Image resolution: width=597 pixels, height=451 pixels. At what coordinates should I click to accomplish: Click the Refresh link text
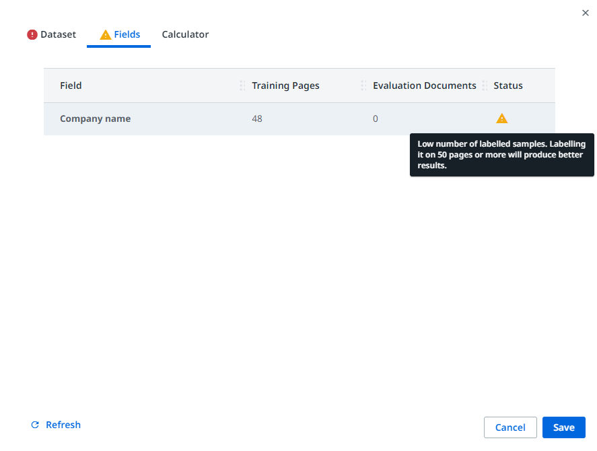tap(63, 425)
